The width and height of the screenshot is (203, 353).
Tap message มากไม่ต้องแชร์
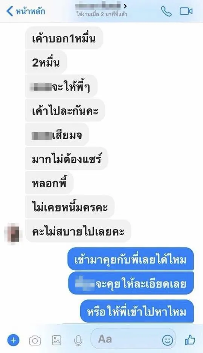click(67, 159)
